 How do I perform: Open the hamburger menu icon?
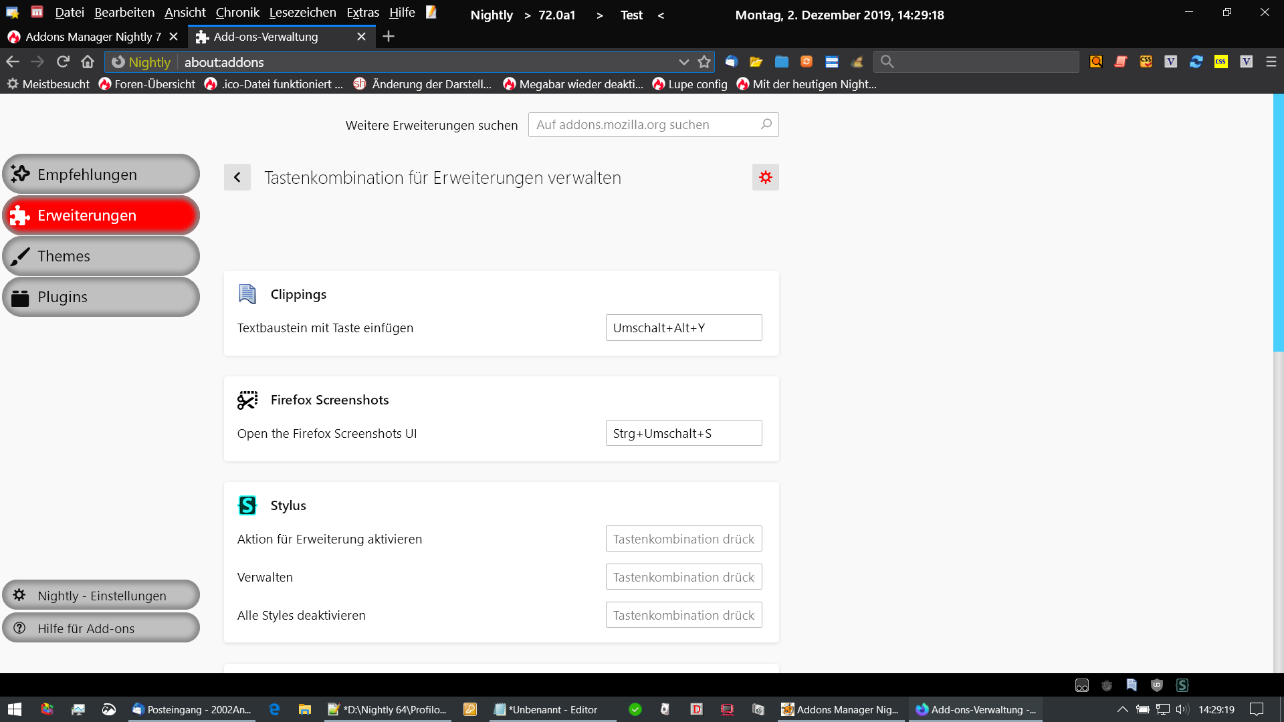(1271, 62)
